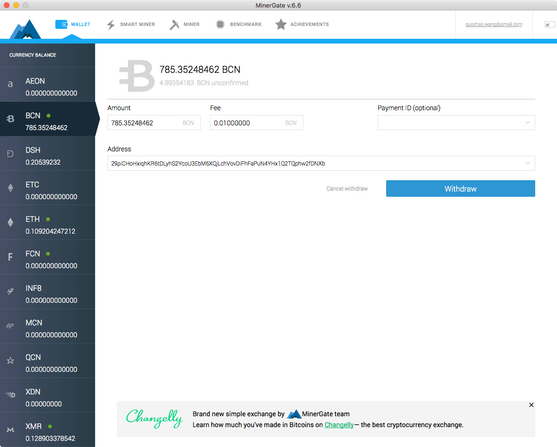Select the AEON currency icon
The width and height of the screenshot is (557, 447).
pos(10,84)
